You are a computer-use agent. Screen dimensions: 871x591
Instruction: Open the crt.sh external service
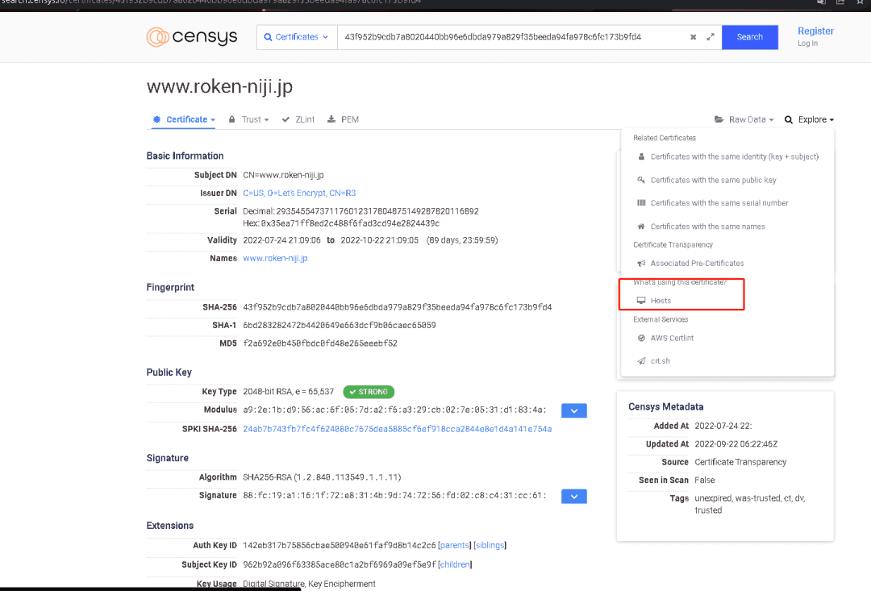[653, 361]
